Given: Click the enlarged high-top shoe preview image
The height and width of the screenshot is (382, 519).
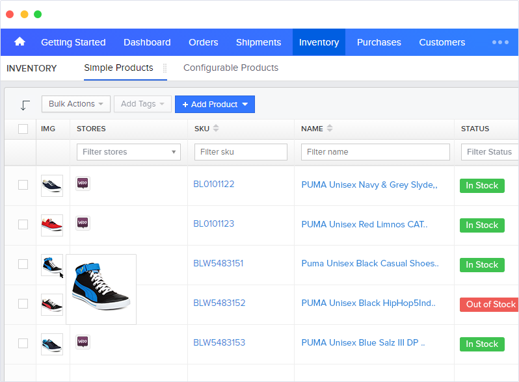Looking at the screenshot, I should 101,289.
